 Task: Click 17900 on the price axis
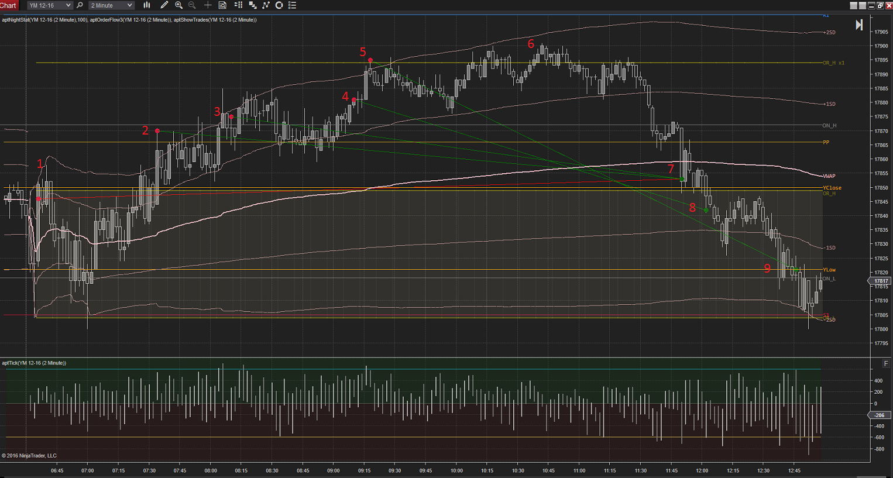(881, 46)
